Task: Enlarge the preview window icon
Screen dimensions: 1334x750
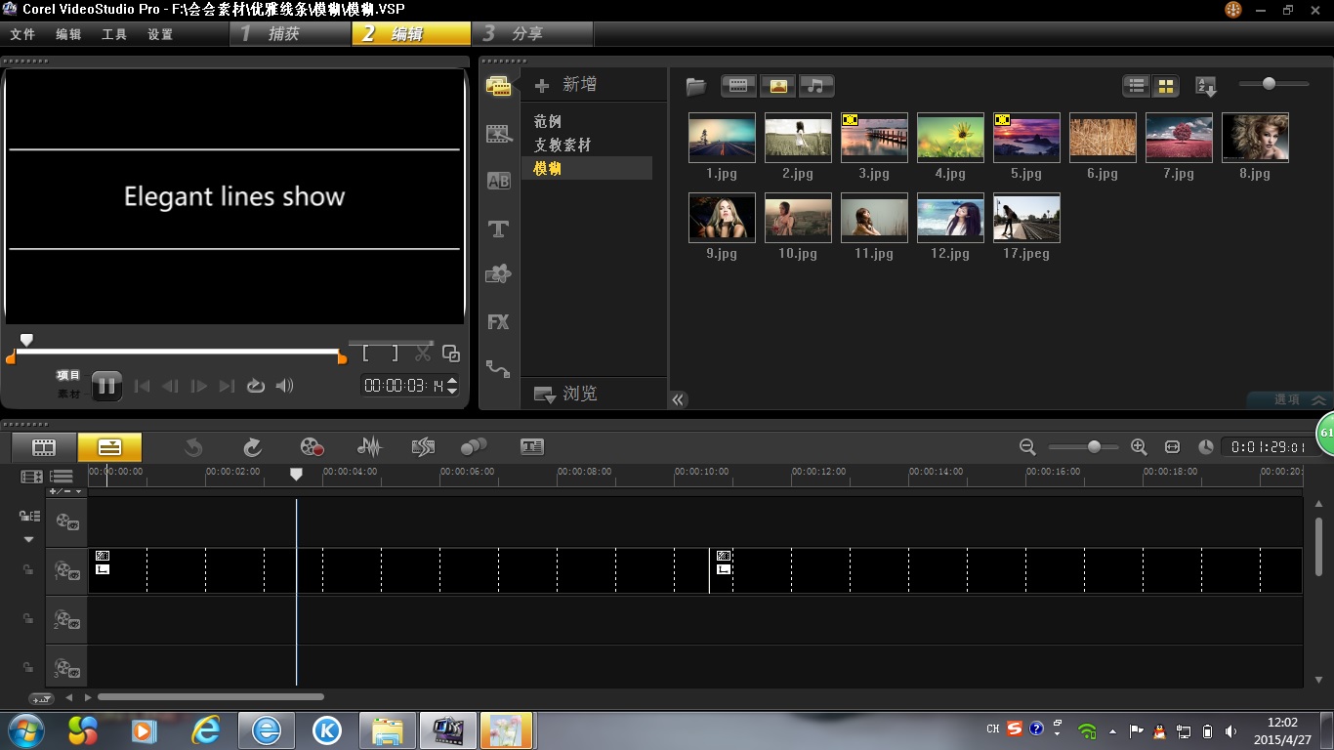Action: coord(450,354)
